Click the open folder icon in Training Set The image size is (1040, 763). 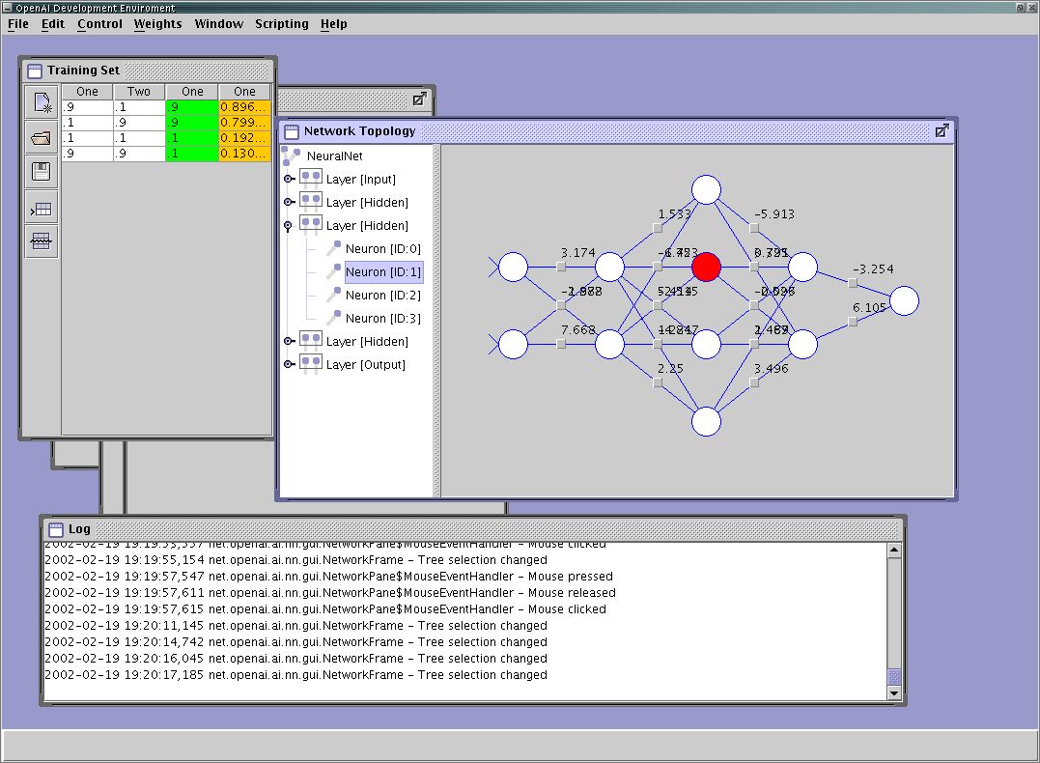click(42, 138)
